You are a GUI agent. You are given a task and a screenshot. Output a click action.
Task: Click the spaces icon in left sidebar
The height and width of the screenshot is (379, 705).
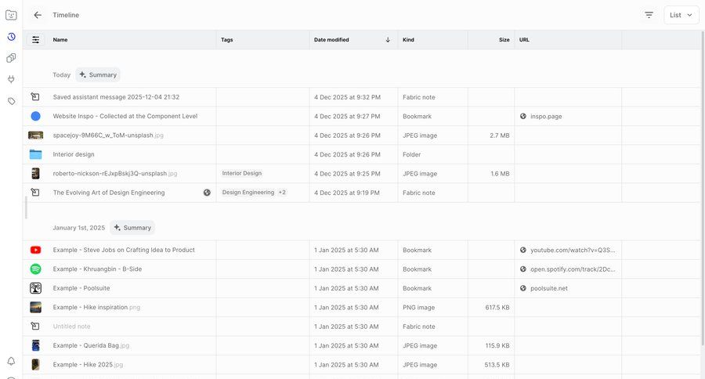click(x=11, y=58)
